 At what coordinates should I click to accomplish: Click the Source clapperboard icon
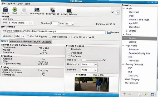coord(6,9)
